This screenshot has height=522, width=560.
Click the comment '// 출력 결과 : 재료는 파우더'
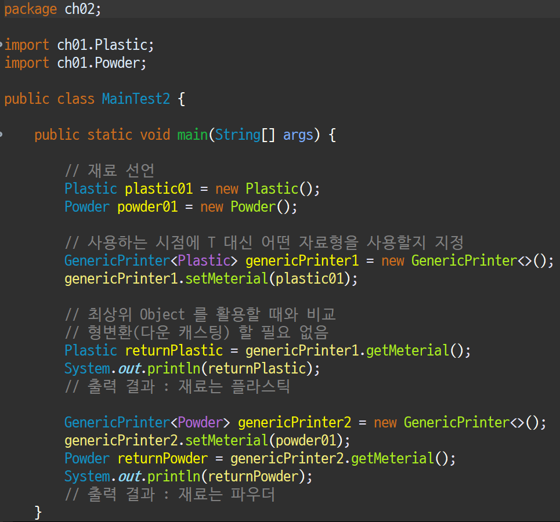pyautogui.click(x=170, y=495)
